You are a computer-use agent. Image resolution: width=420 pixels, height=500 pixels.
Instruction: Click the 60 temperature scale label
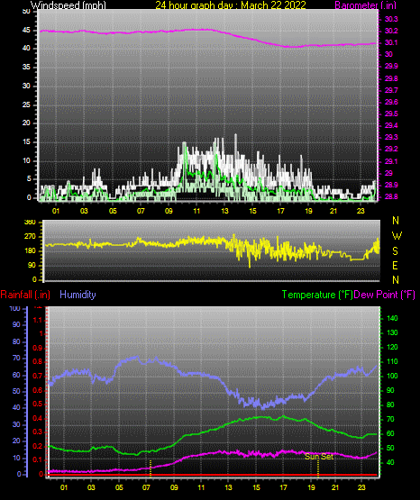pos(390,433)
